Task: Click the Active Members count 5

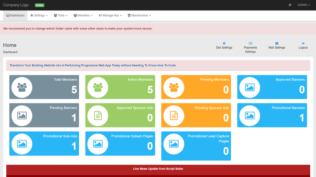Action: point(150,90)
